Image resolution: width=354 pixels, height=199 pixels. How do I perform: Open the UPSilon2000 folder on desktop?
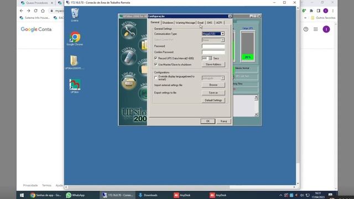[x=74, y=62]
